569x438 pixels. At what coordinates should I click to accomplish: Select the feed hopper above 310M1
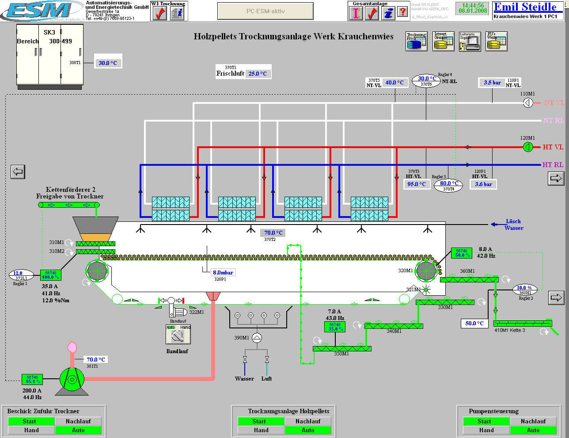coord(95,229)
